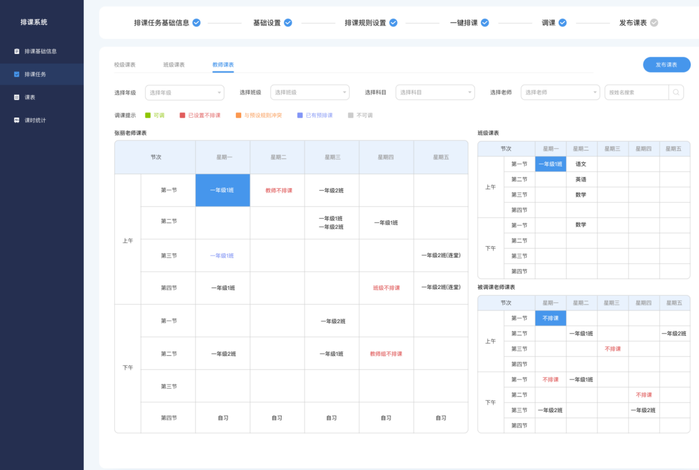
Task: Click checkmark beside 排课任务基础信息 step
Action: 196,23
